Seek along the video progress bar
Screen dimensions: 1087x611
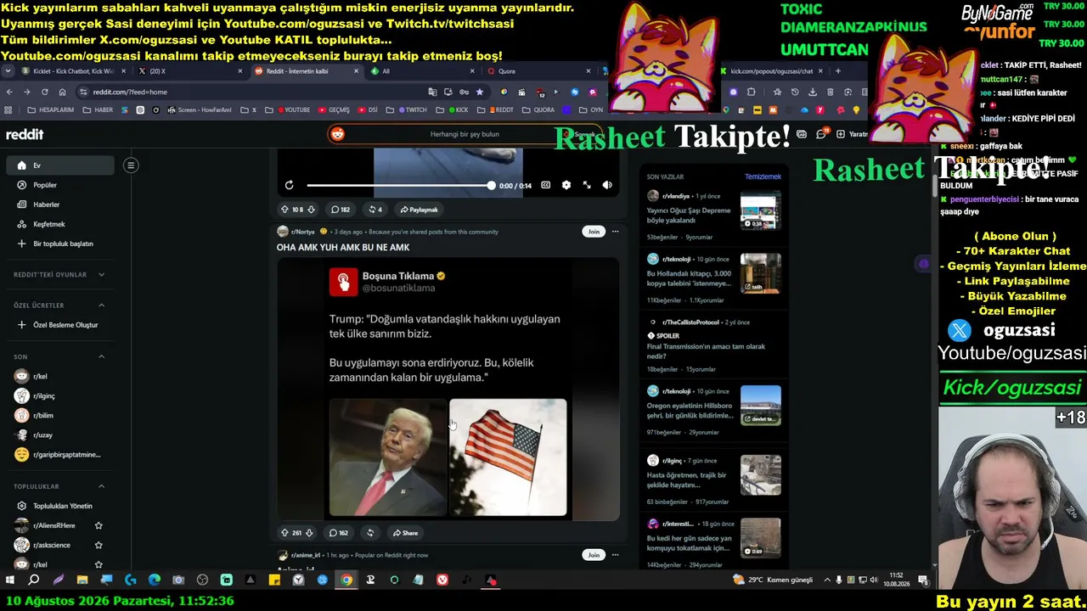coord(399,185)
